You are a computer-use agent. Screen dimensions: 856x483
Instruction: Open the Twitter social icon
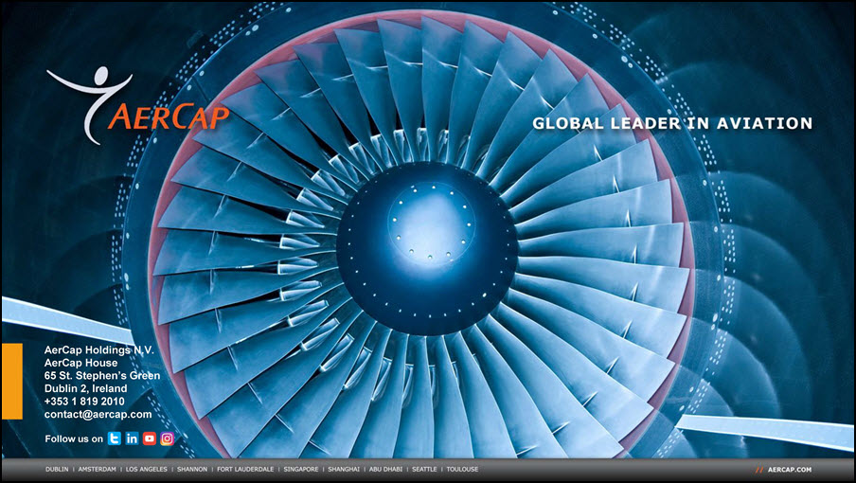pyautogui.click(x=114, y=438)
